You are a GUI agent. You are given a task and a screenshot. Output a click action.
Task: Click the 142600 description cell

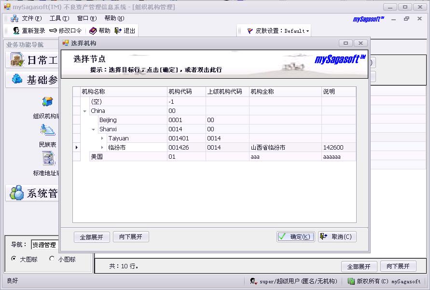pyautogui.click(x=339, y=148)
